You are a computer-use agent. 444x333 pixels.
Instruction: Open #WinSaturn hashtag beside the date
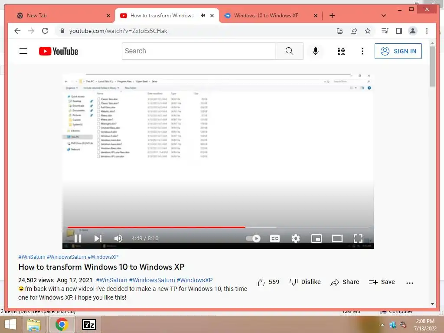coord(111,281)
